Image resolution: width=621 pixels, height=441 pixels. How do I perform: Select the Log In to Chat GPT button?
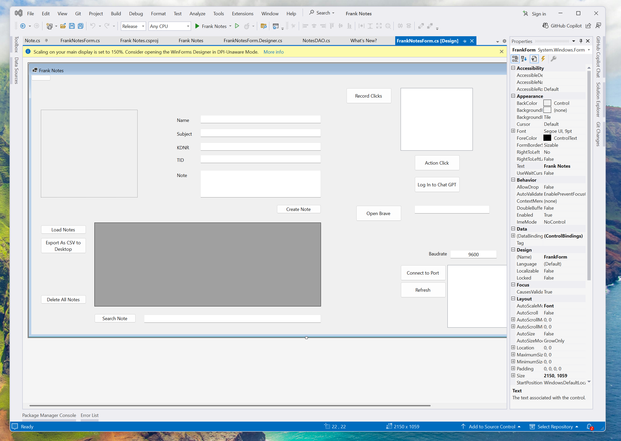437,185
